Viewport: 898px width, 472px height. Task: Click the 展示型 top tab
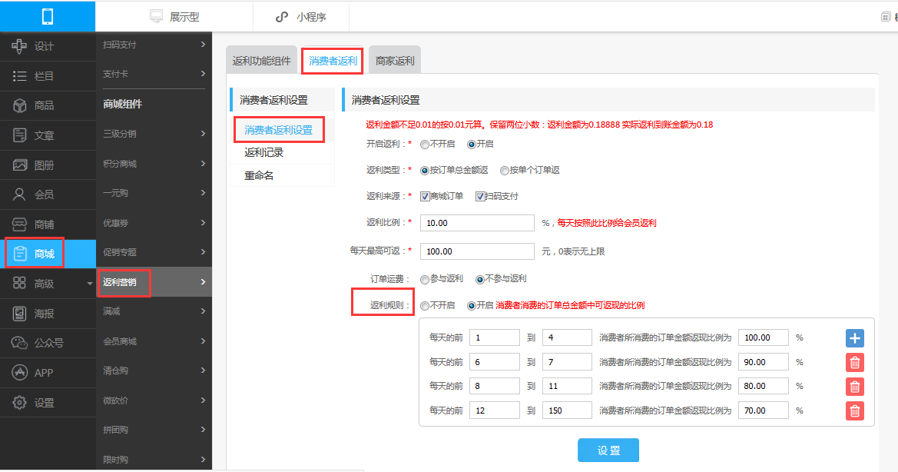[x=174, y=17]
